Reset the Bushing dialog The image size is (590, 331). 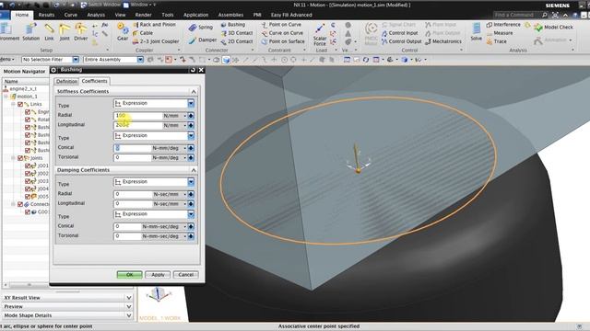(x=193, y=70)
